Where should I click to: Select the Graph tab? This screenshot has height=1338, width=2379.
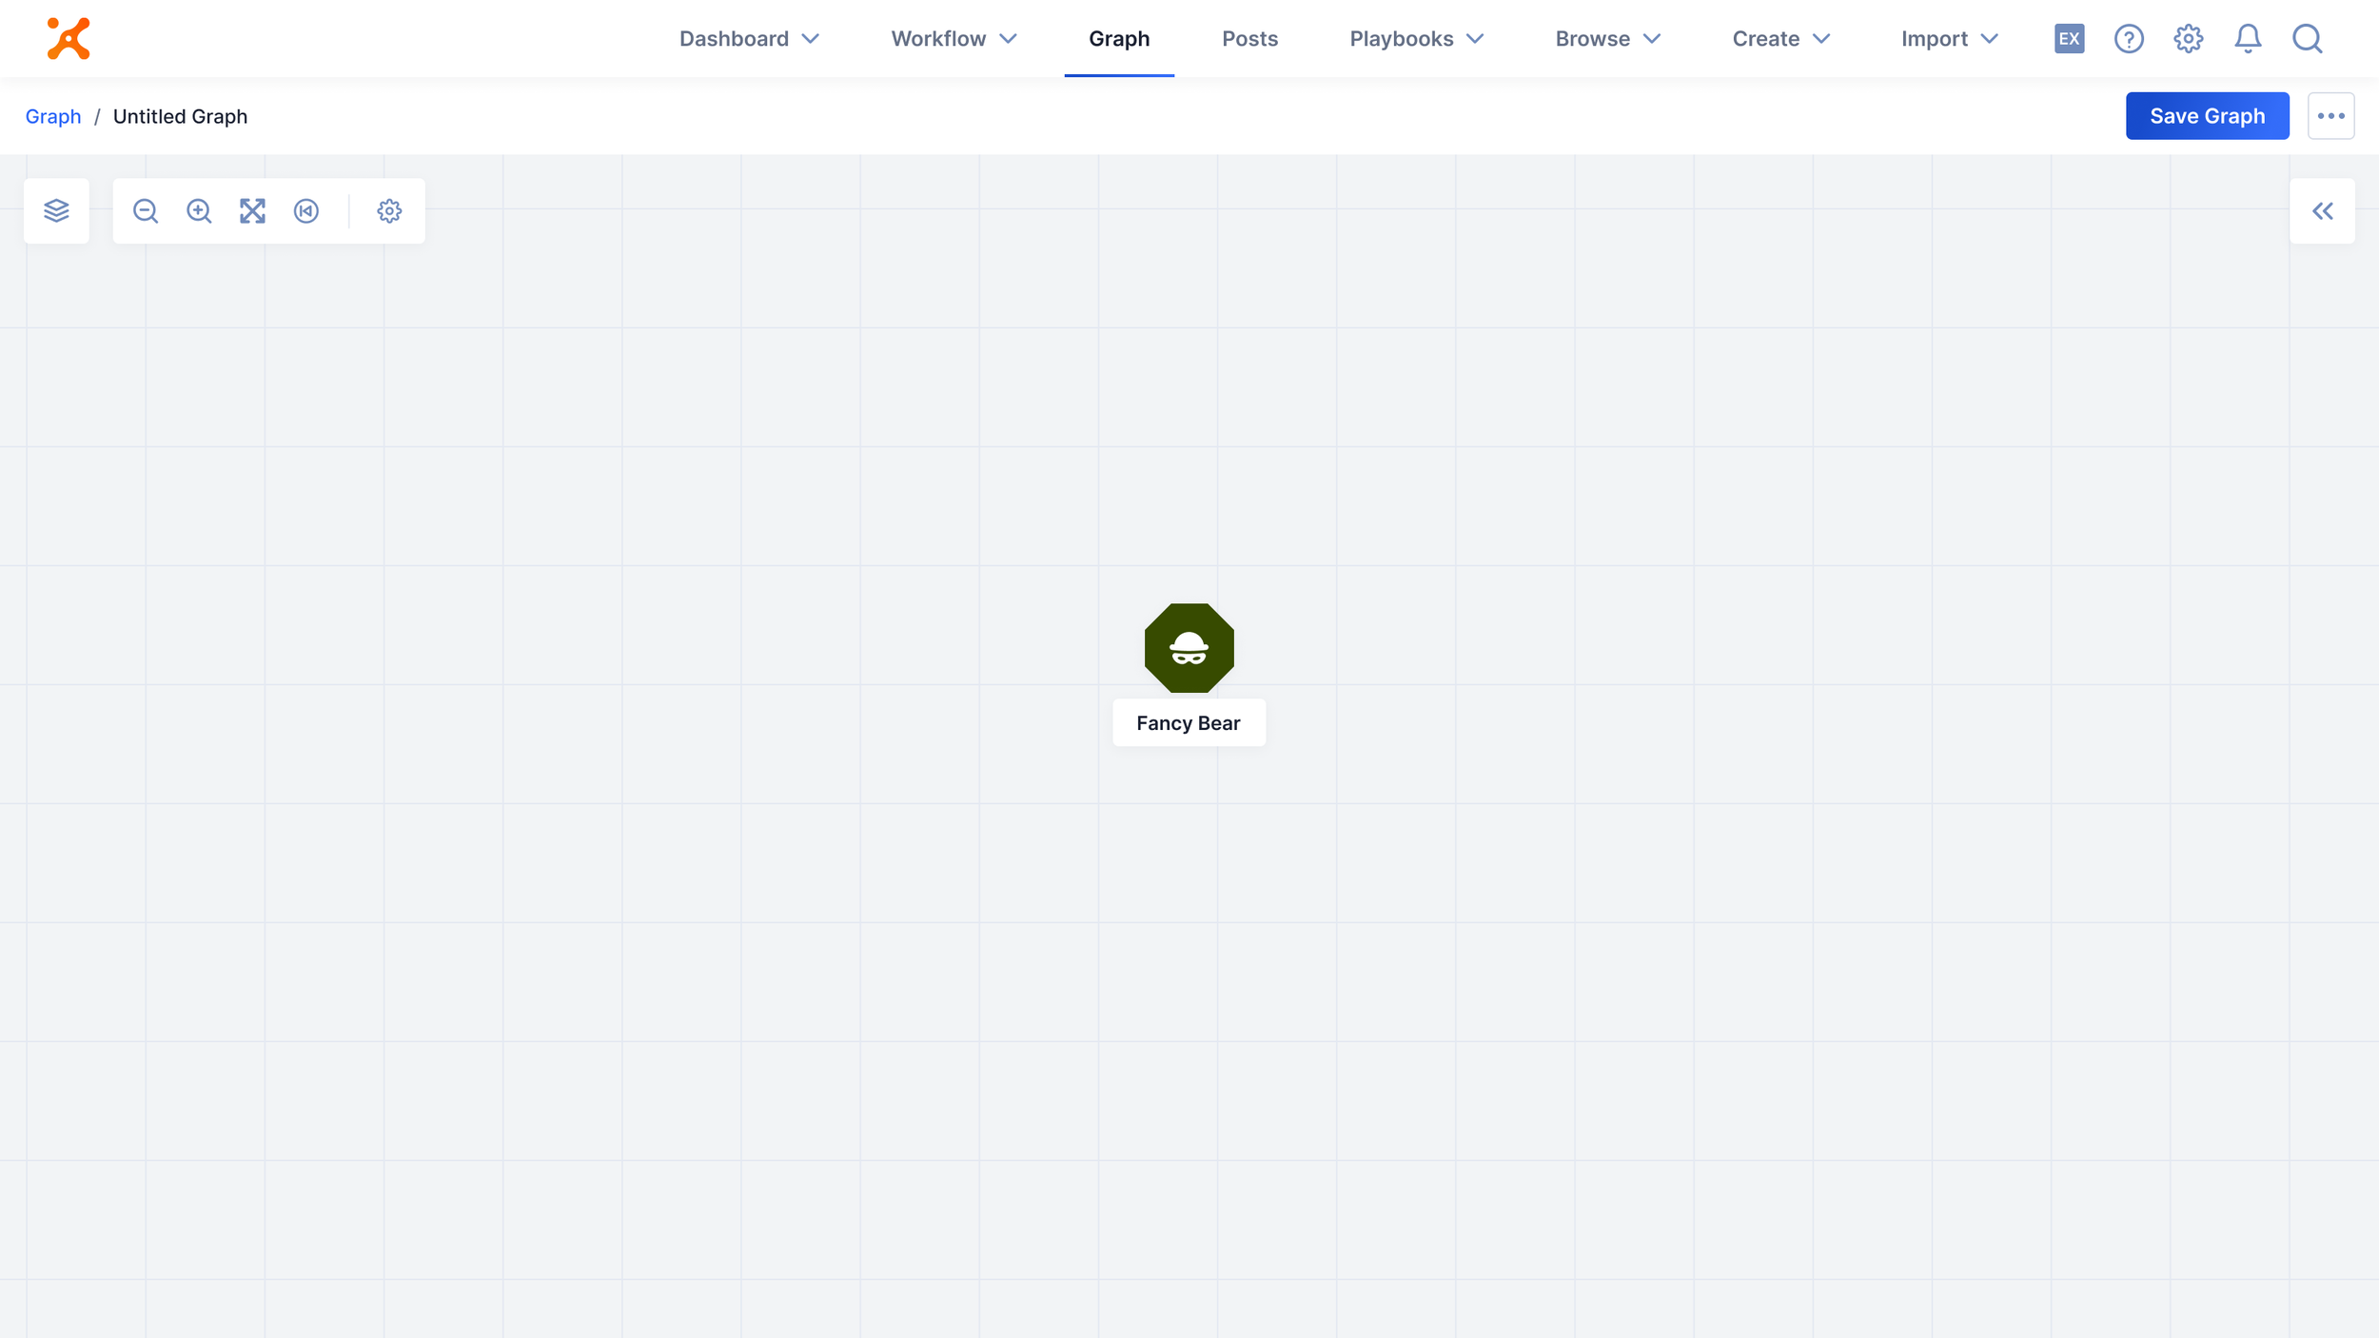tap(1119, 39)
